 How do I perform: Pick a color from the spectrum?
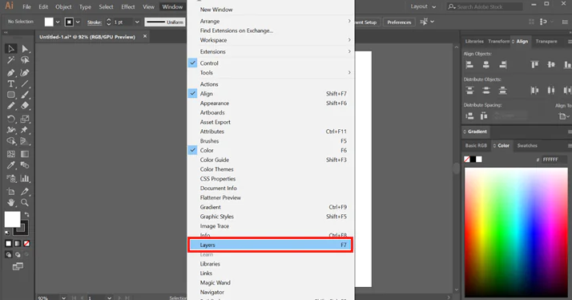[x=516, y=232]
